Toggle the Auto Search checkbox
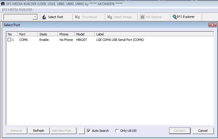 point(89,131)
